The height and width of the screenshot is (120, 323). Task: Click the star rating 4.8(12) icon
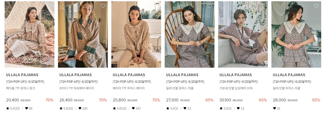click(114, 108)
